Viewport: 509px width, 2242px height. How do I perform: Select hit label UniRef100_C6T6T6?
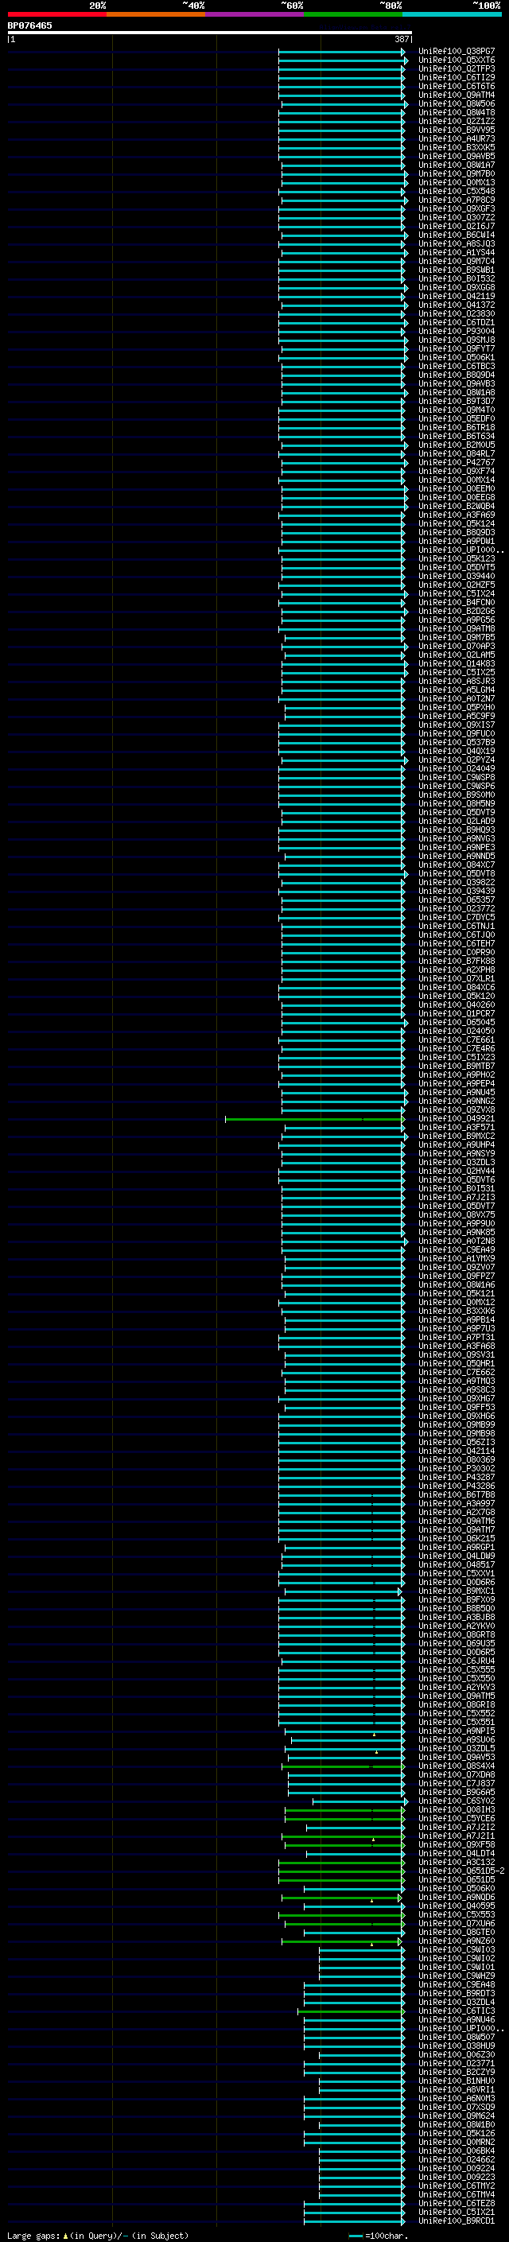pos(457,86)
